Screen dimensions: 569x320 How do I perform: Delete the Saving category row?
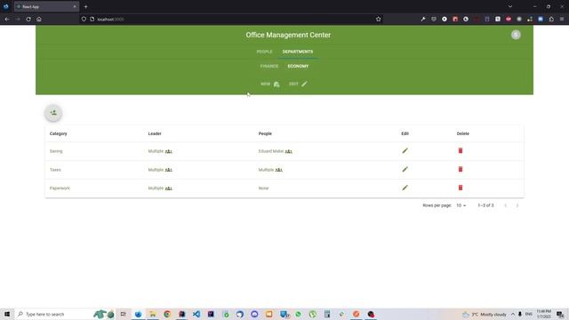tap(461, 150)
